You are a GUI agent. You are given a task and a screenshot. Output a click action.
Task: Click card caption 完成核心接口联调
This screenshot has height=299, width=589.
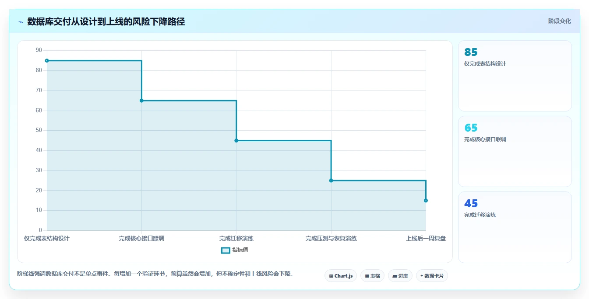pos(485,139)
